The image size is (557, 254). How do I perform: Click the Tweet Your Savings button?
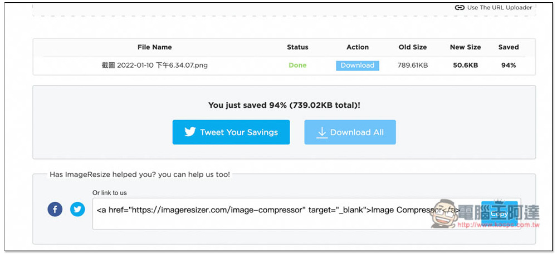point(231,132)
